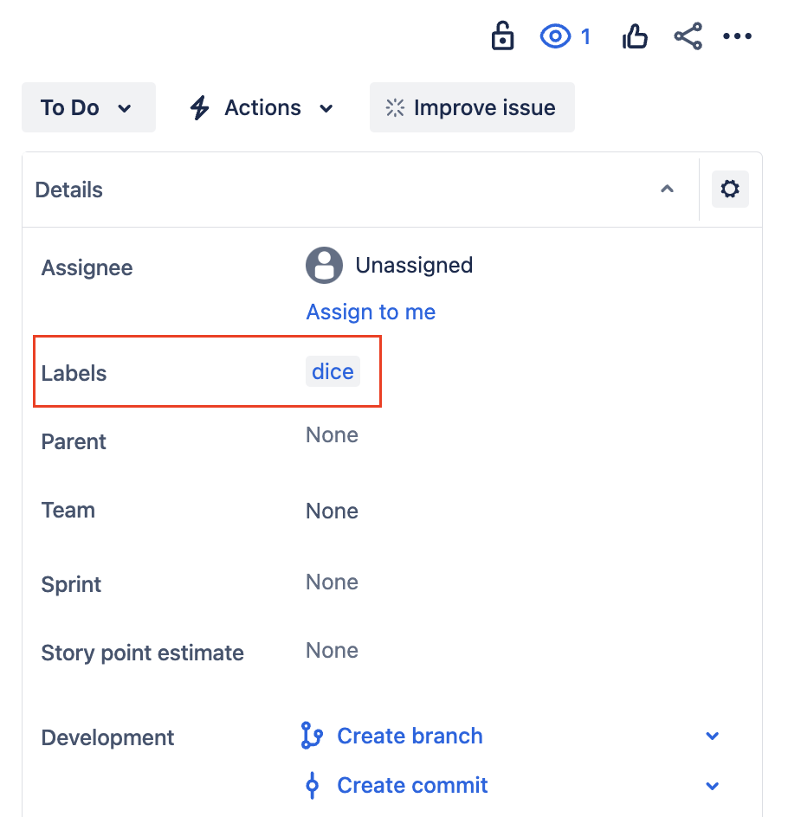Viewport: 788px width, 817px height.
Task: Set the Story point estimate value
Action: pyautogui.click(x=332, y=651)
